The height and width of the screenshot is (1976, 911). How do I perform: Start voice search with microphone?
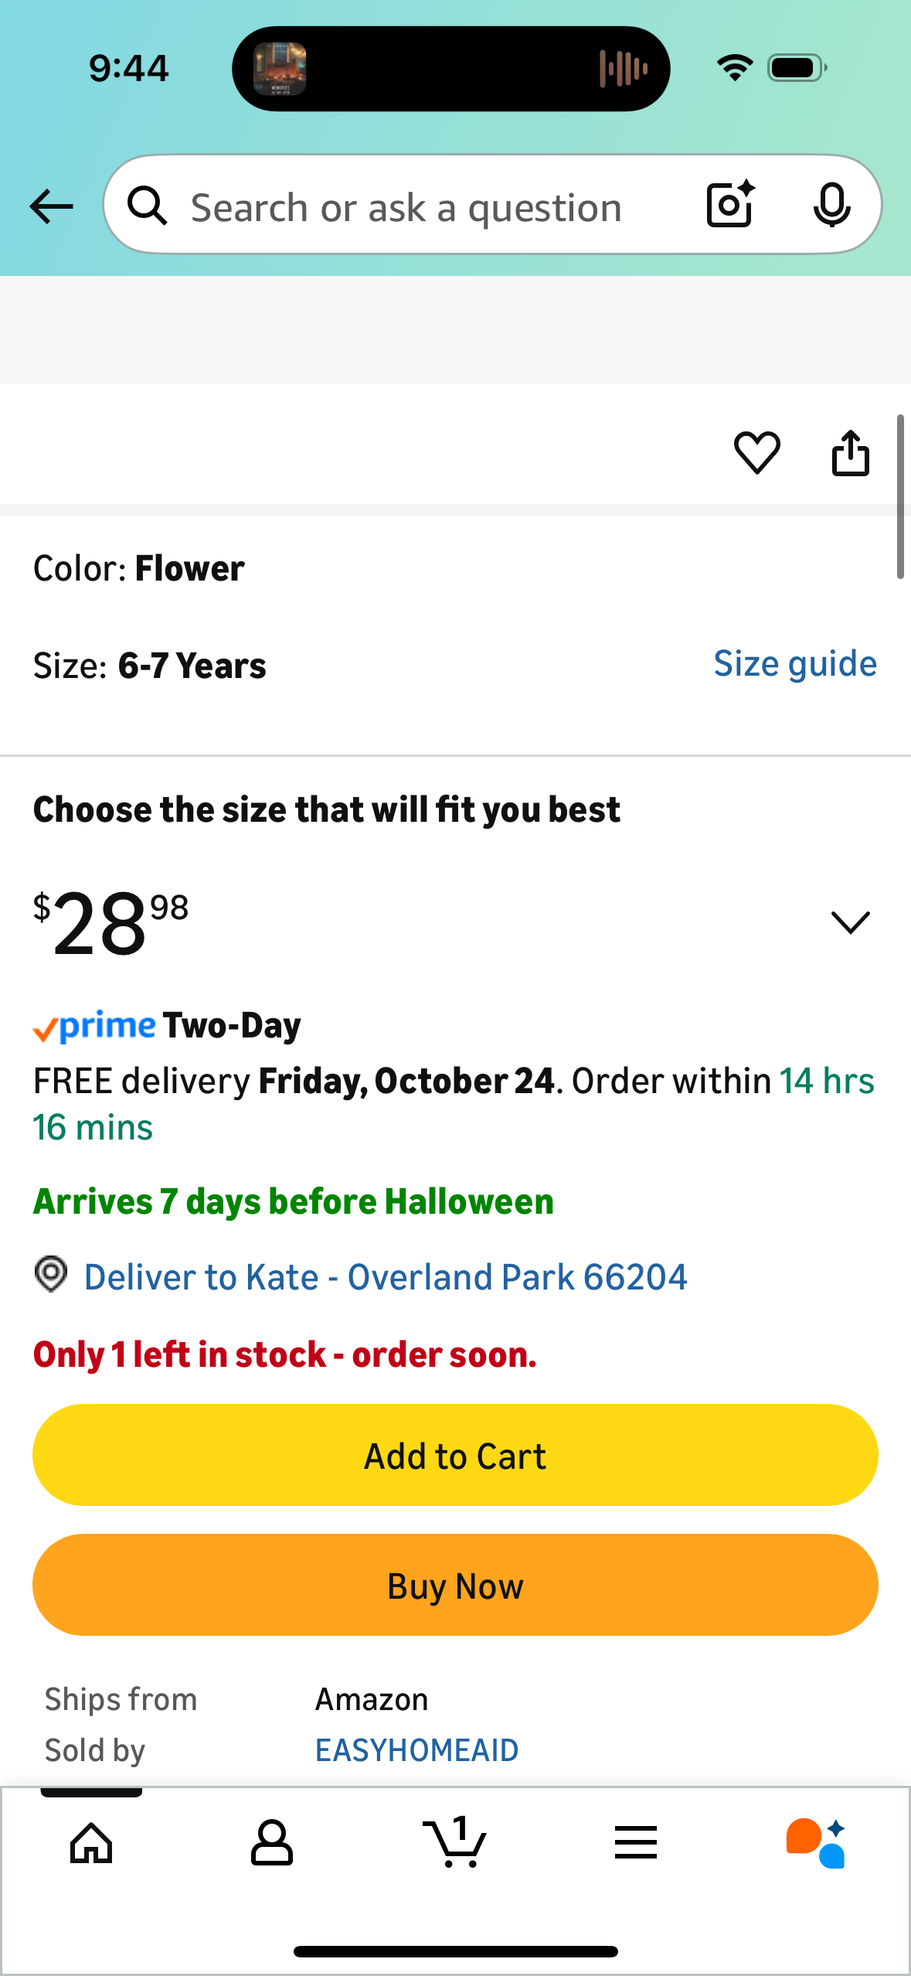(x=831, y=205)
